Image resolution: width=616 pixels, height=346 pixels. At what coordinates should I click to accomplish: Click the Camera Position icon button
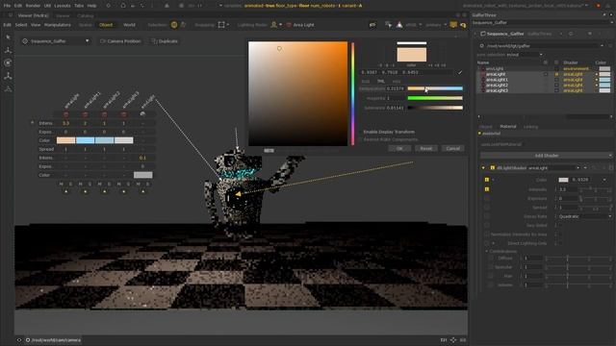(x=120, y=41)
